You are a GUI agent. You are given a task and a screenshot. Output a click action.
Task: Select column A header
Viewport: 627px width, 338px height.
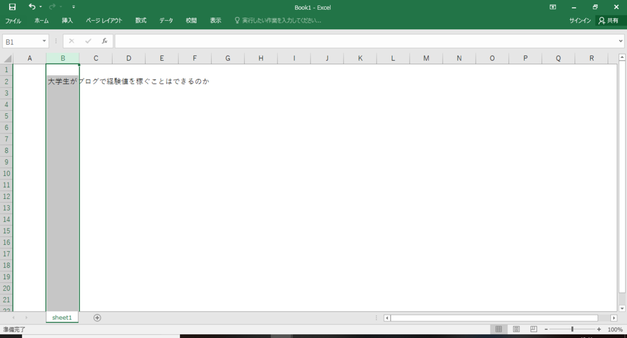[29, 58]
